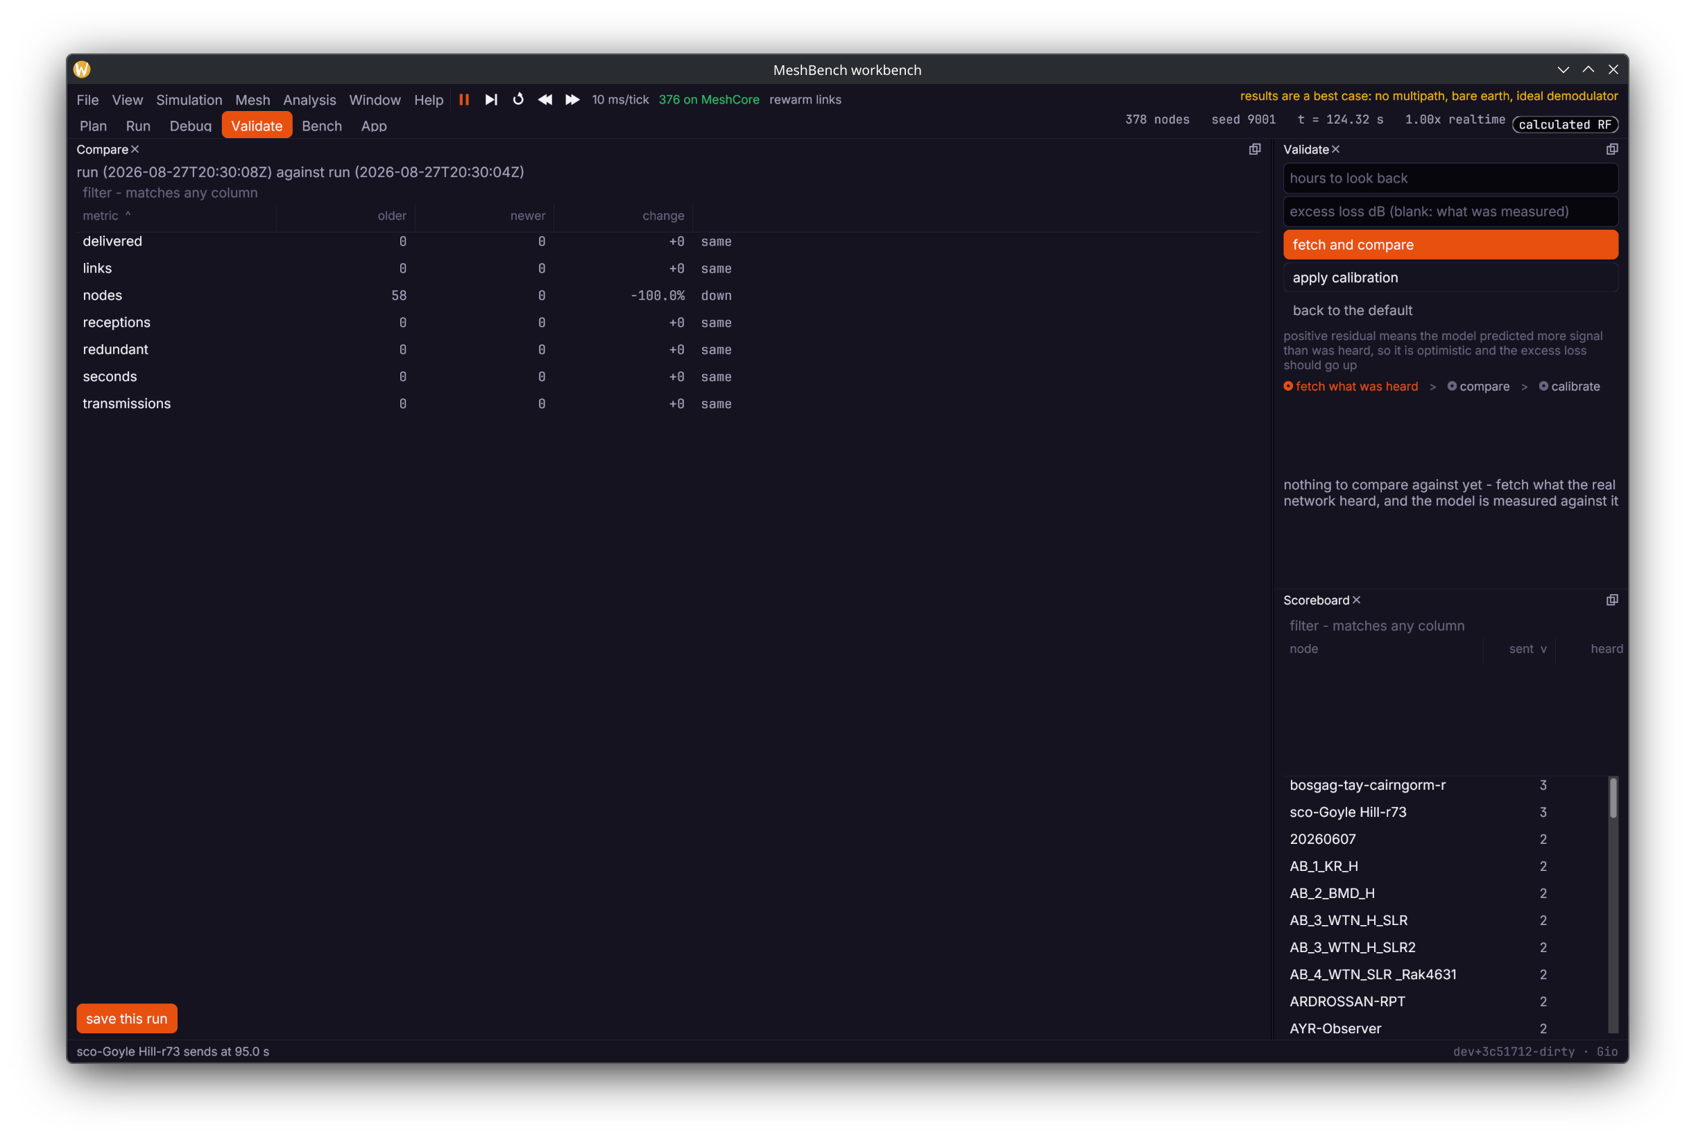The height and width of the screenshot is (1143, 1696).
Task: Click the dev+3c51712-dirty version text
Action: [1513, 1051]
